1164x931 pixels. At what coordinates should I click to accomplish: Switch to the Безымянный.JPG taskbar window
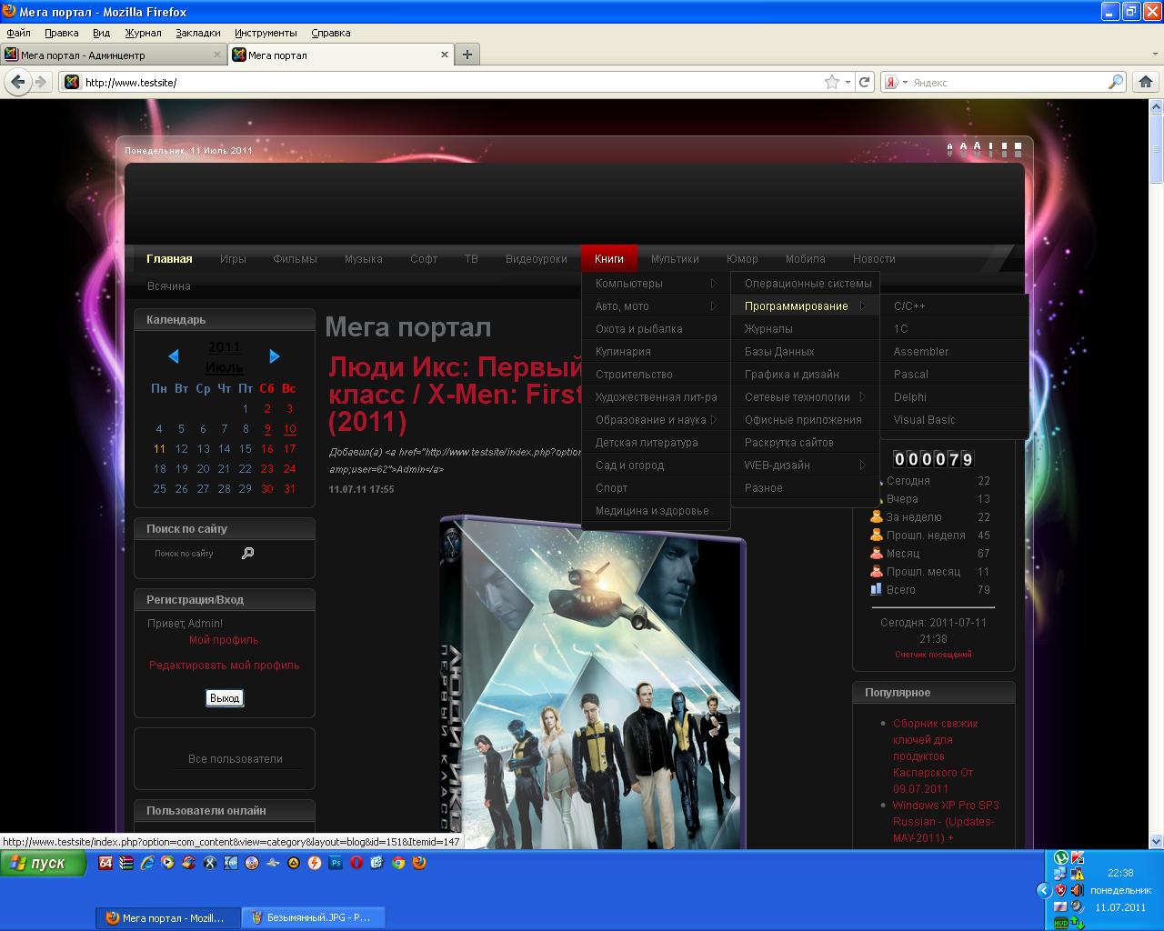tap(314, 917)
